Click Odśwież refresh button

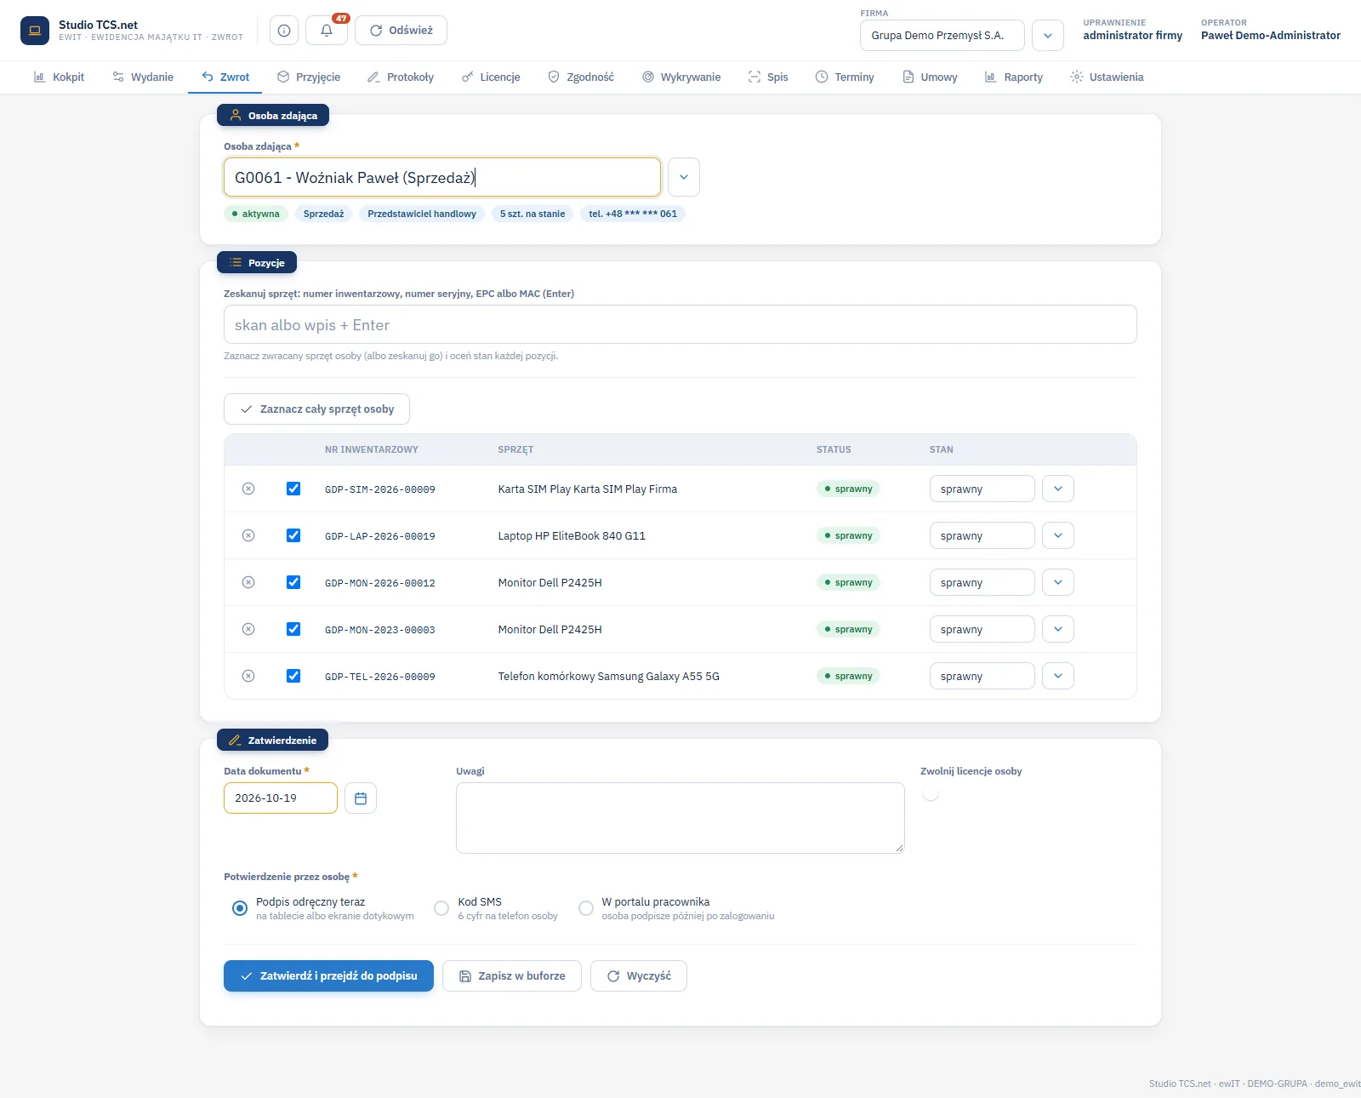(x=401, y=31)
